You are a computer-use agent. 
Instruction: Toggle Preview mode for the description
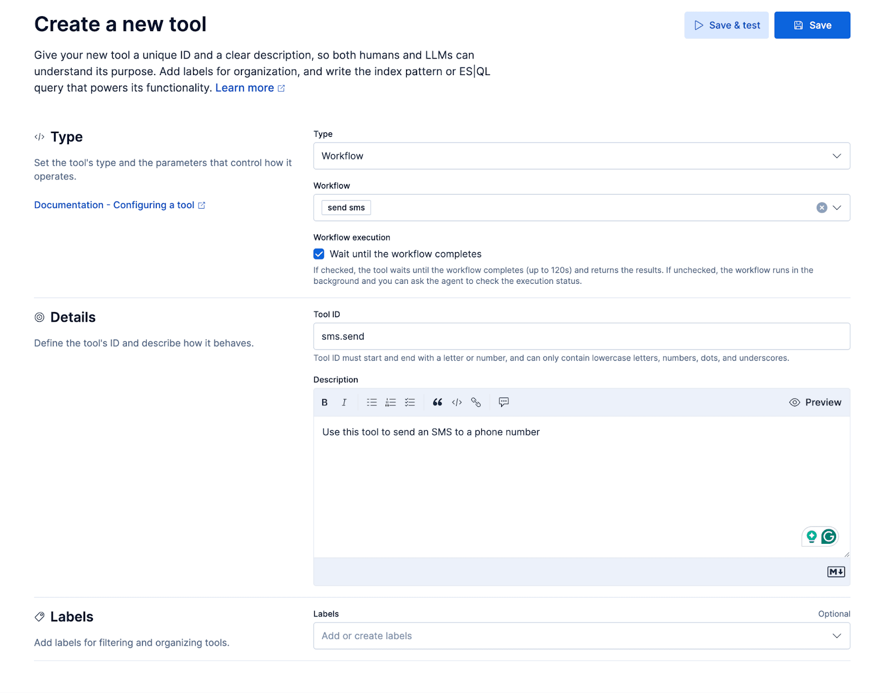click(815, 402)
